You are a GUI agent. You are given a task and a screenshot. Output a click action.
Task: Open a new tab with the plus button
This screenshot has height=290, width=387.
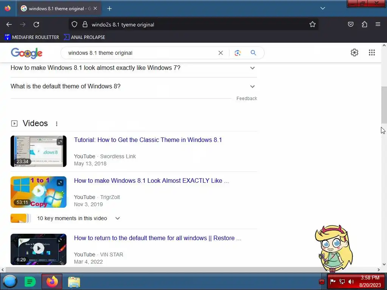110,9
